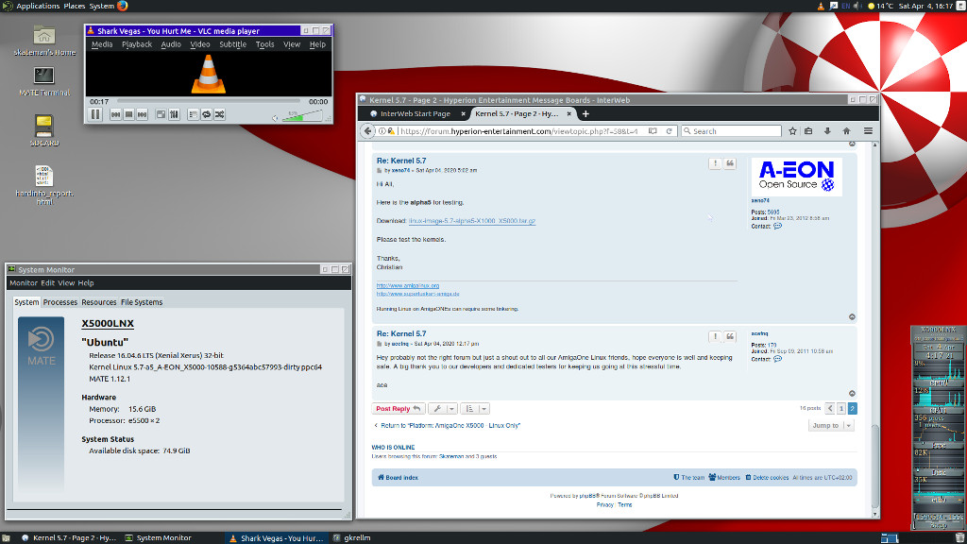The height and width of the screenshot is (544, 967).
Task: Switch to File Systems tab in System Monitor
Action: tap(142, 302)
